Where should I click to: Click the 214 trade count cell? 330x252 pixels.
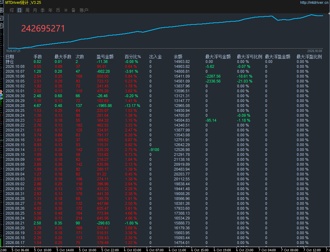[79, 218]
